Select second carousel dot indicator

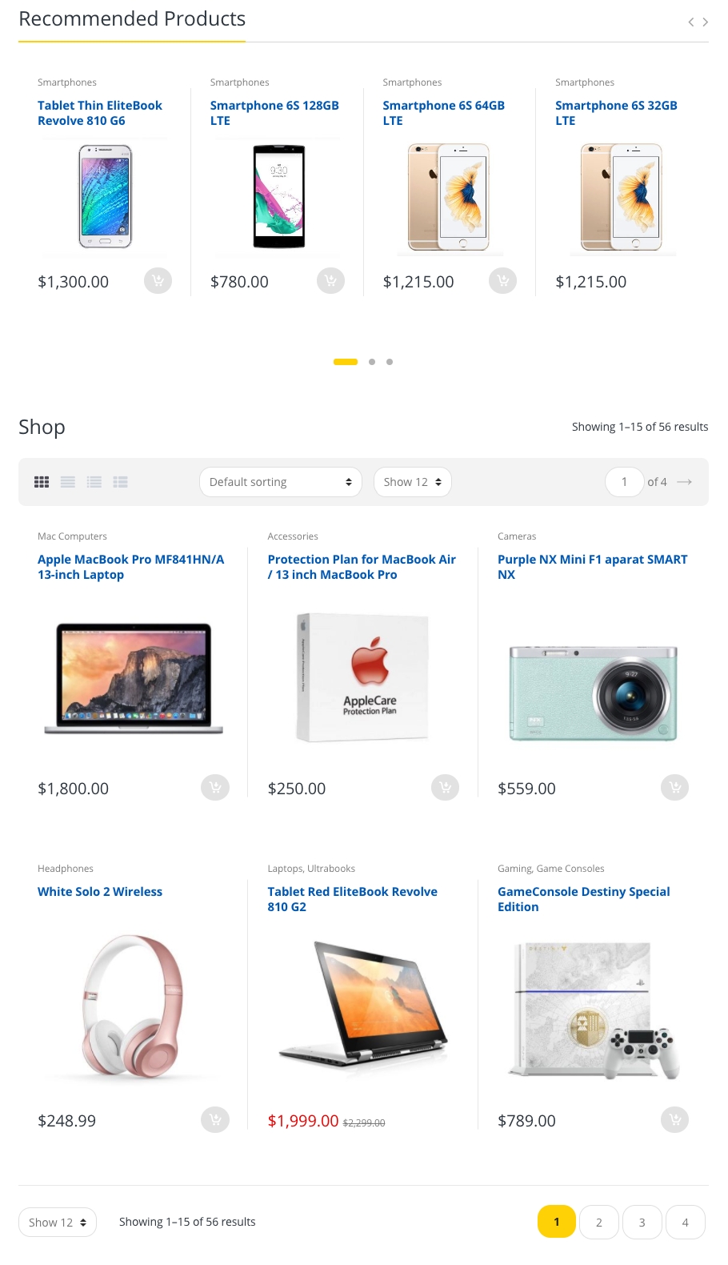[372, 362]
